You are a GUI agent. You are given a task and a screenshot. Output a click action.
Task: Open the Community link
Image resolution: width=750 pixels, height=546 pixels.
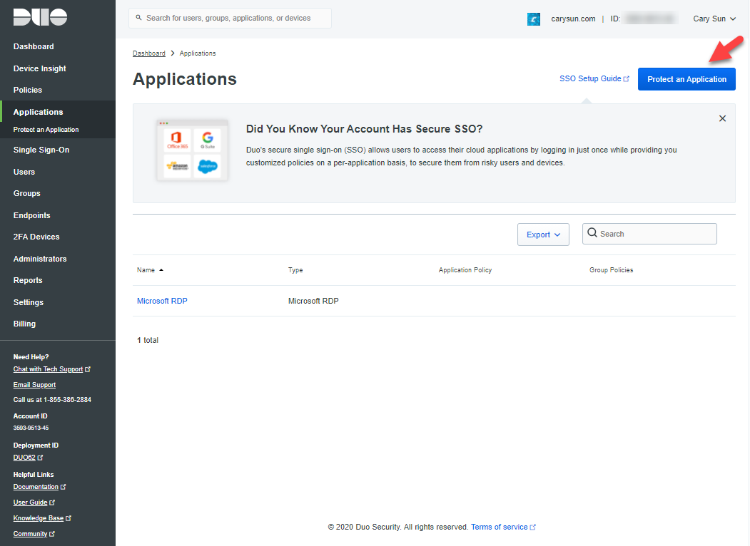click(x=34, y=534)
